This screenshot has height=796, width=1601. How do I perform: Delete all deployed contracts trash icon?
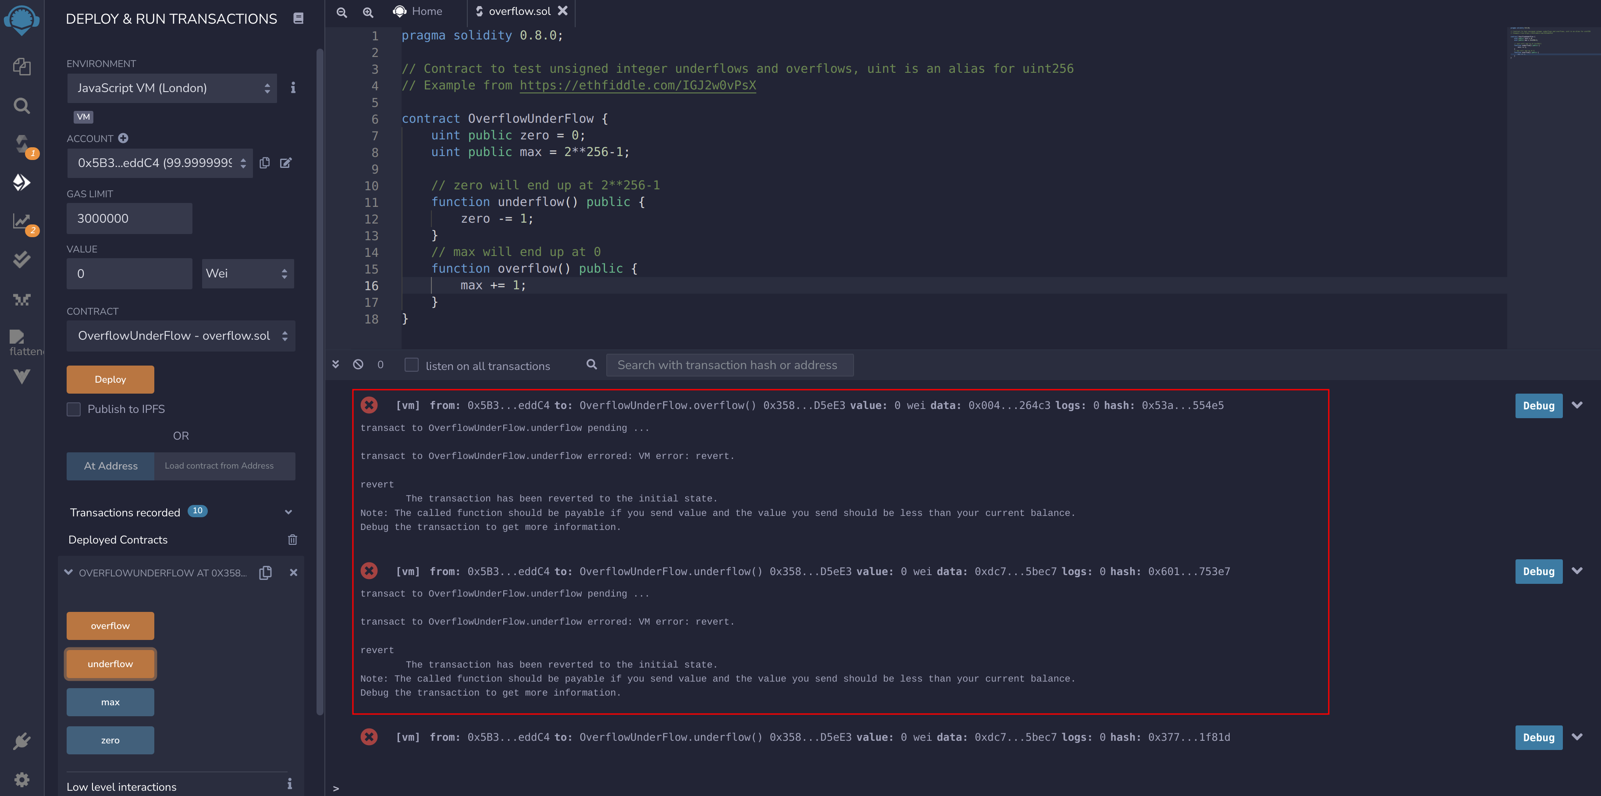click(293, 540)
